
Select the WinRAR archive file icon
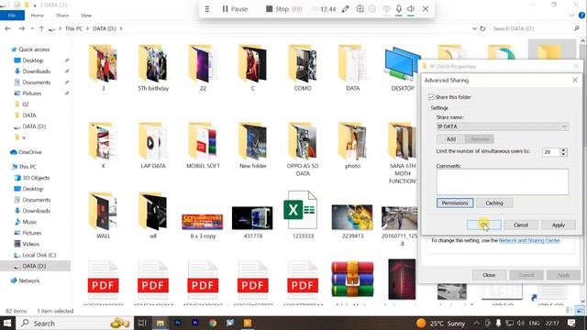(x=352, y=279)
